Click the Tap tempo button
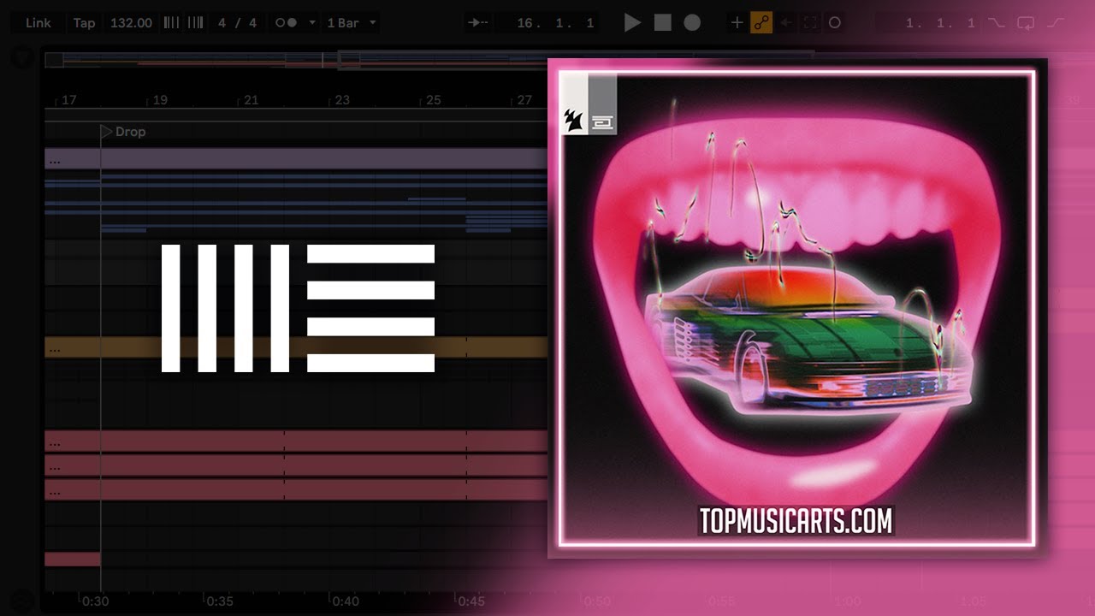 (x=84, y=23)
